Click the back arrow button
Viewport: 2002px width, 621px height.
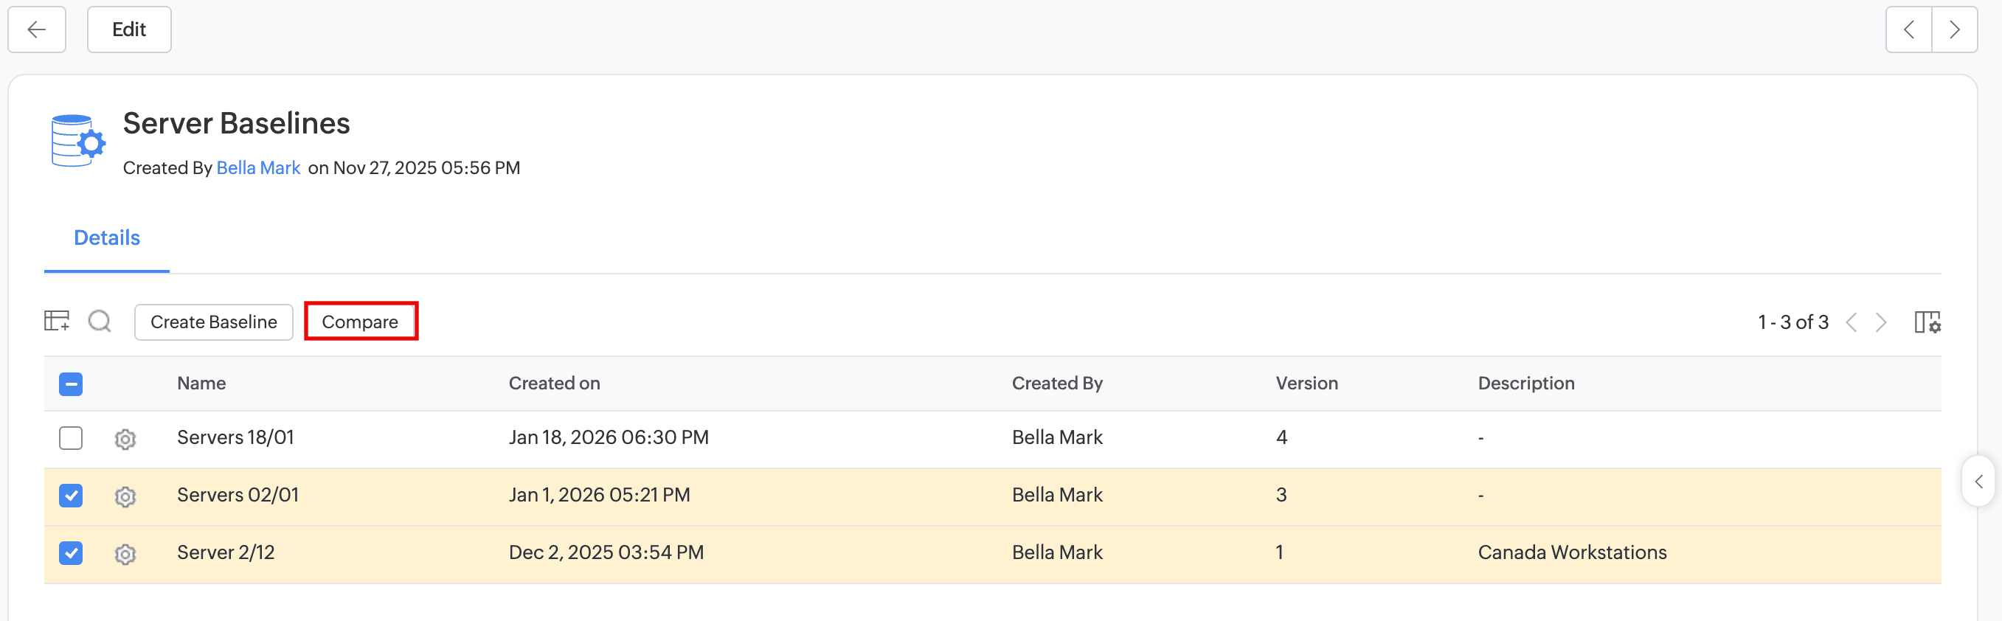pos(37,30)
